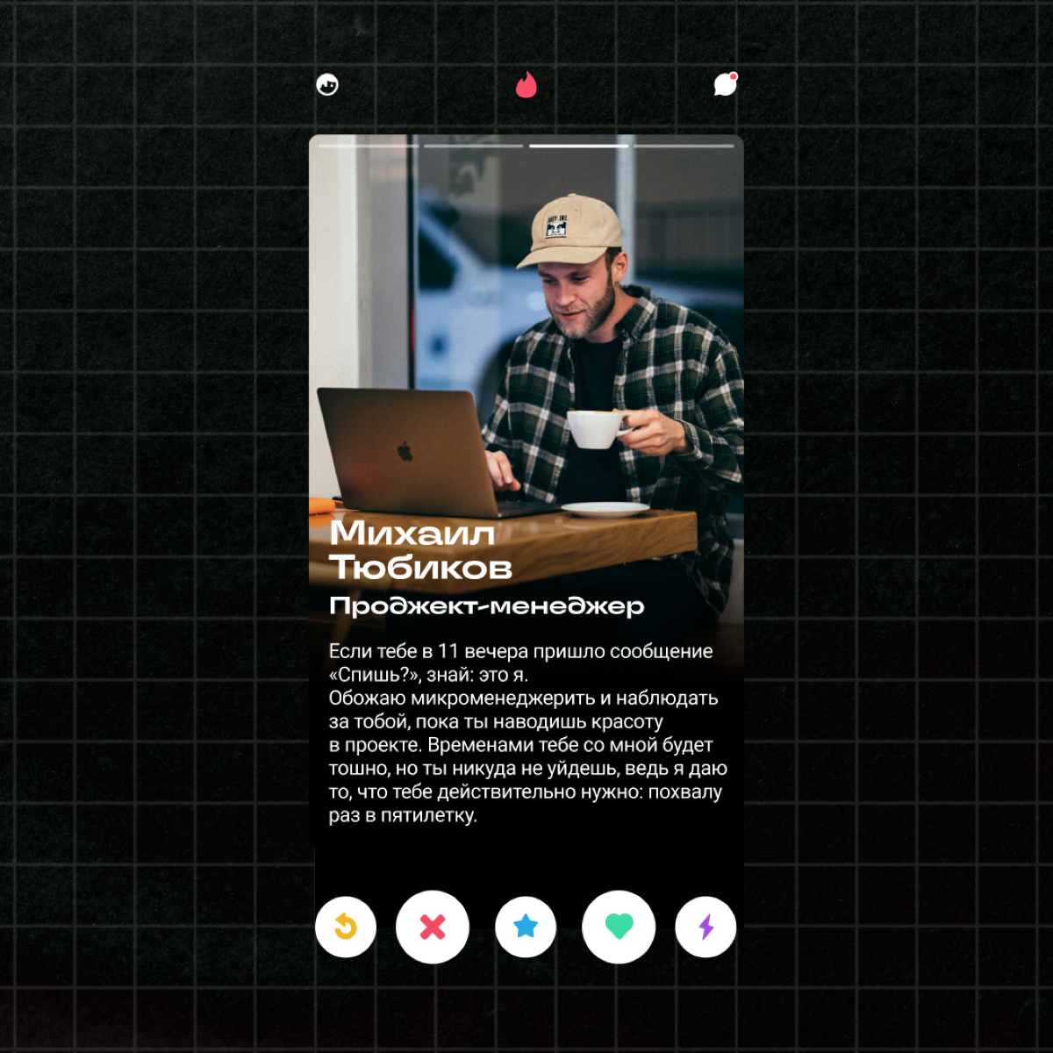Select the second photo indicator segment
The height and width of the screenshot is (1053, 1053).
point(474,146)
